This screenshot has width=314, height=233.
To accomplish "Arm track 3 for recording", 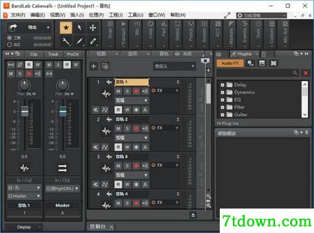I will [x=136, y=166].
